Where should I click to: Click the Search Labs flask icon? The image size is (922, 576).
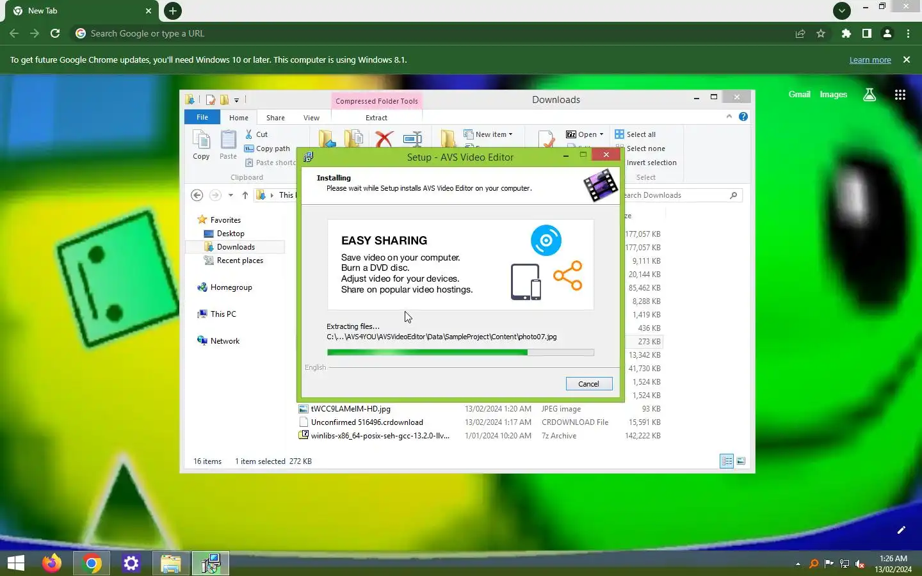click(x=869, y=95)
